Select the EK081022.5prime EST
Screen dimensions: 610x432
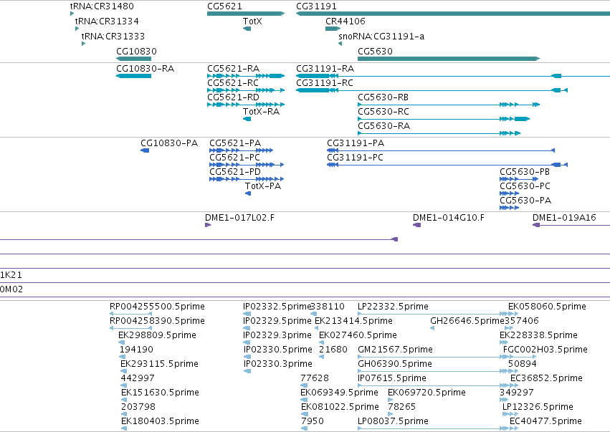304,414
